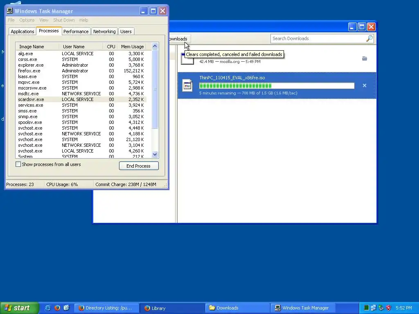419x314 pixels.
Task: Click the ThinPC download progress bar
Action: click(277, 85)
